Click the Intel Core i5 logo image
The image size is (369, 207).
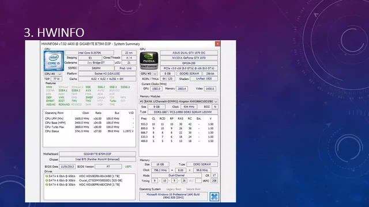[x=54, y=60]
